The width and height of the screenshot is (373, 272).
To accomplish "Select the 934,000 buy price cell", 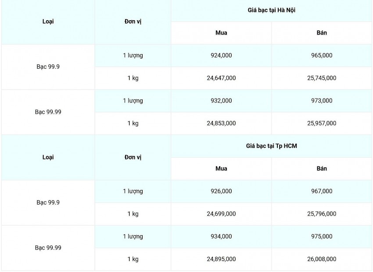I will (221, 237).
